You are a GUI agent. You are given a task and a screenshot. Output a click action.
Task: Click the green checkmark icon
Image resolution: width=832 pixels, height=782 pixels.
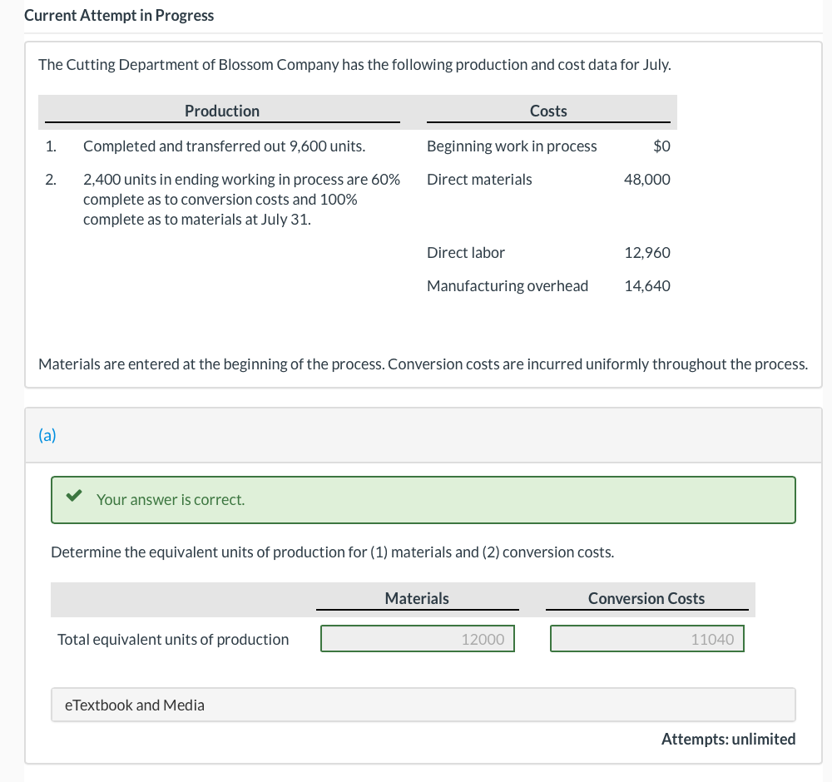(74, 497)
